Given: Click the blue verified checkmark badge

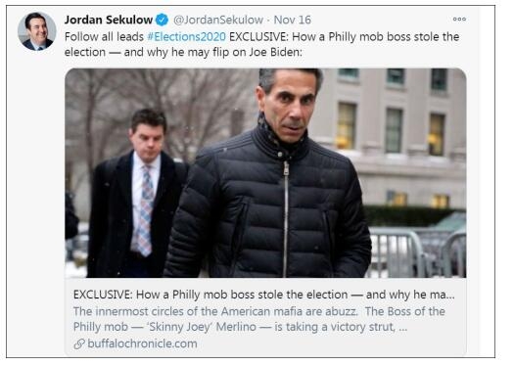Looking at the screenshot, I should coord(162,20).
